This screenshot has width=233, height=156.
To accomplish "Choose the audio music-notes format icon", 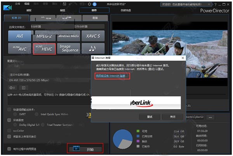I will pyautogui.click(x=93, y=49).
